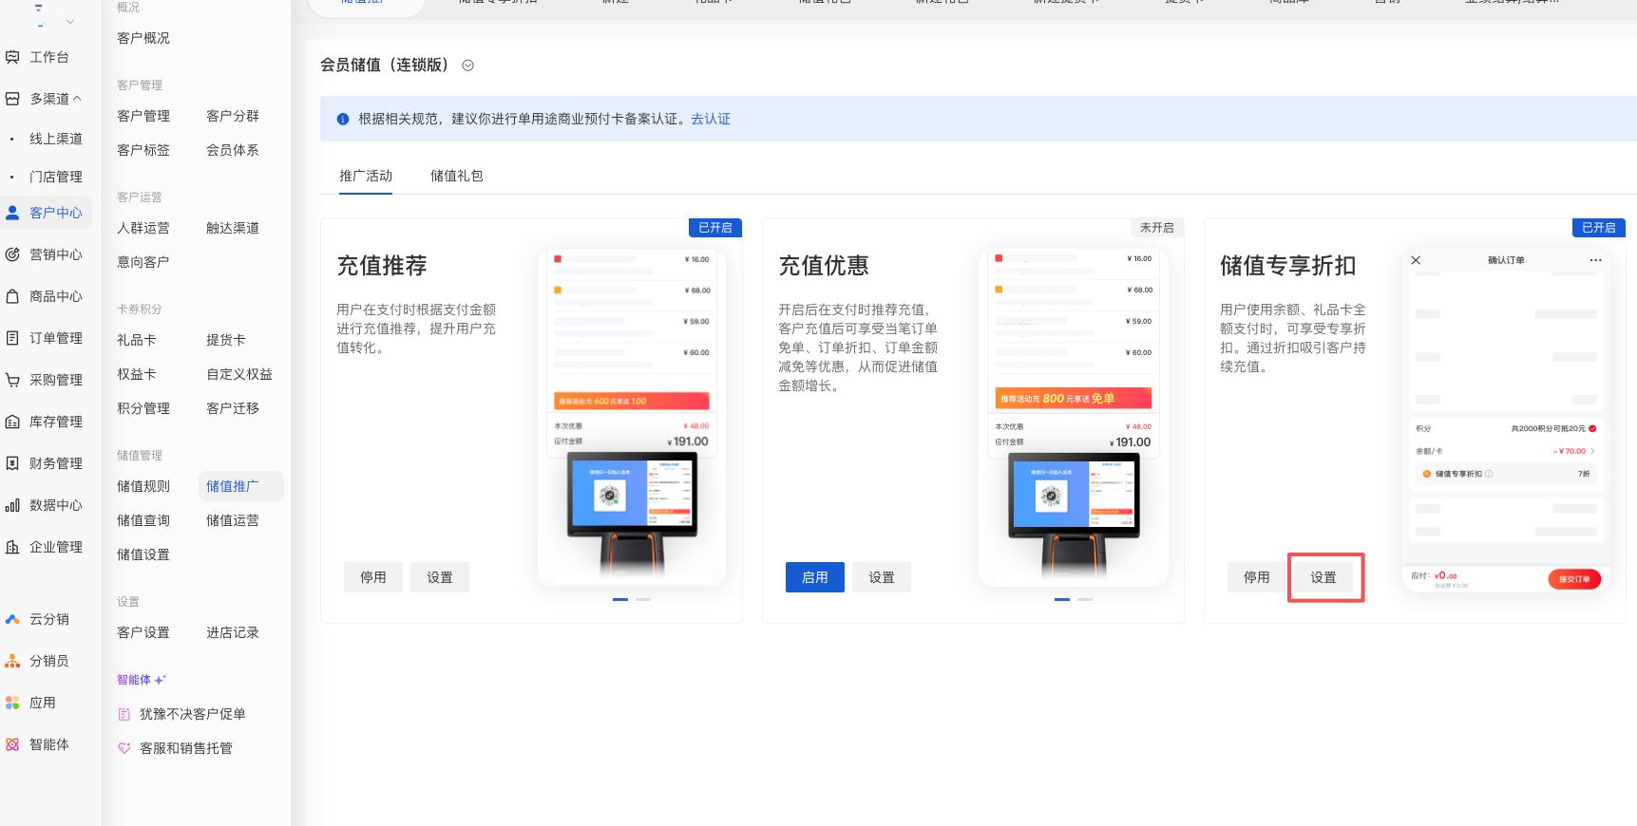
Task: Click the 客服和销售托管 heart icon
Action: (124, 748)
